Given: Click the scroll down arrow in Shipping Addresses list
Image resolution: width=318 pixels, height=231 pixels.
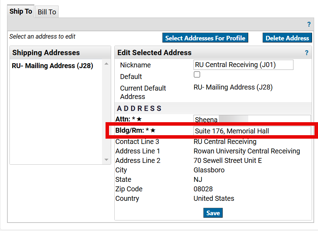Looking at the screenshot, I should (x=107, y=160).
